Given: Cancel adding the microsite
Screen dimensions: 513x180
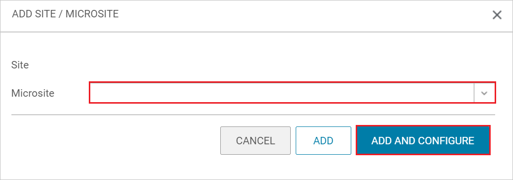Looking at the screenshot, I should 256,140.
